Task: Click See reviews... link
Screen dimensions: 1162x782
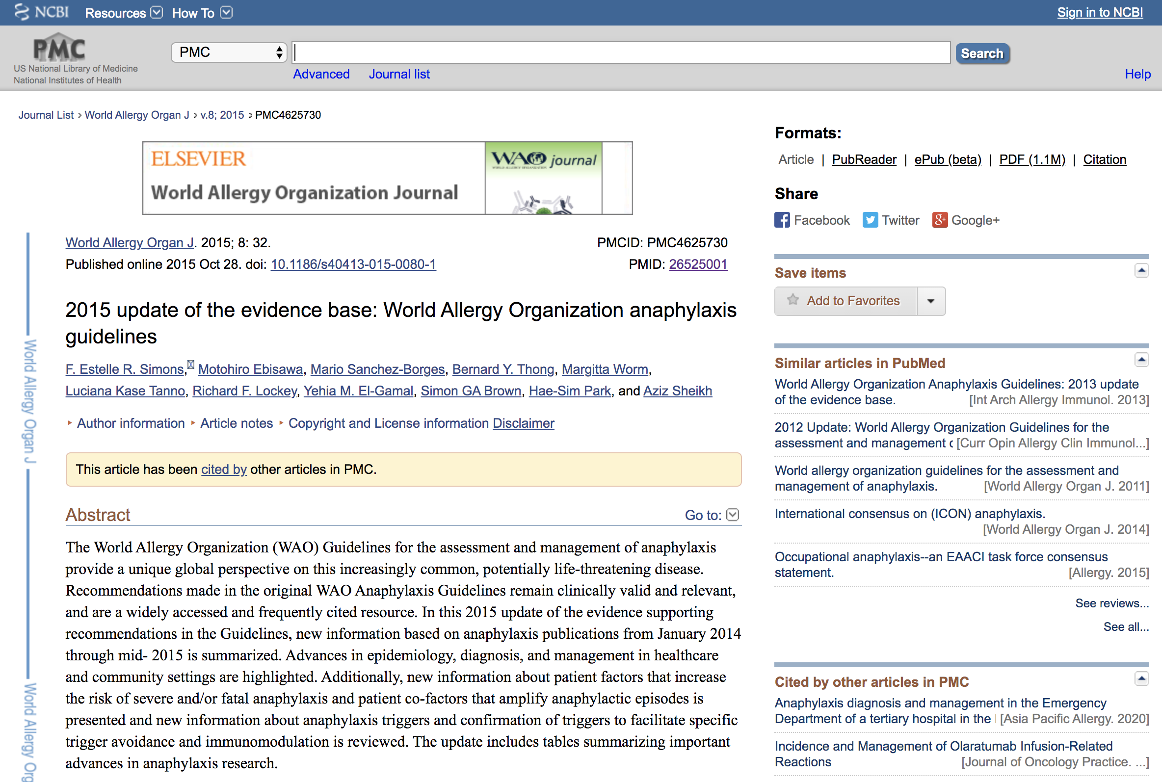Action: click(1111, 603)
